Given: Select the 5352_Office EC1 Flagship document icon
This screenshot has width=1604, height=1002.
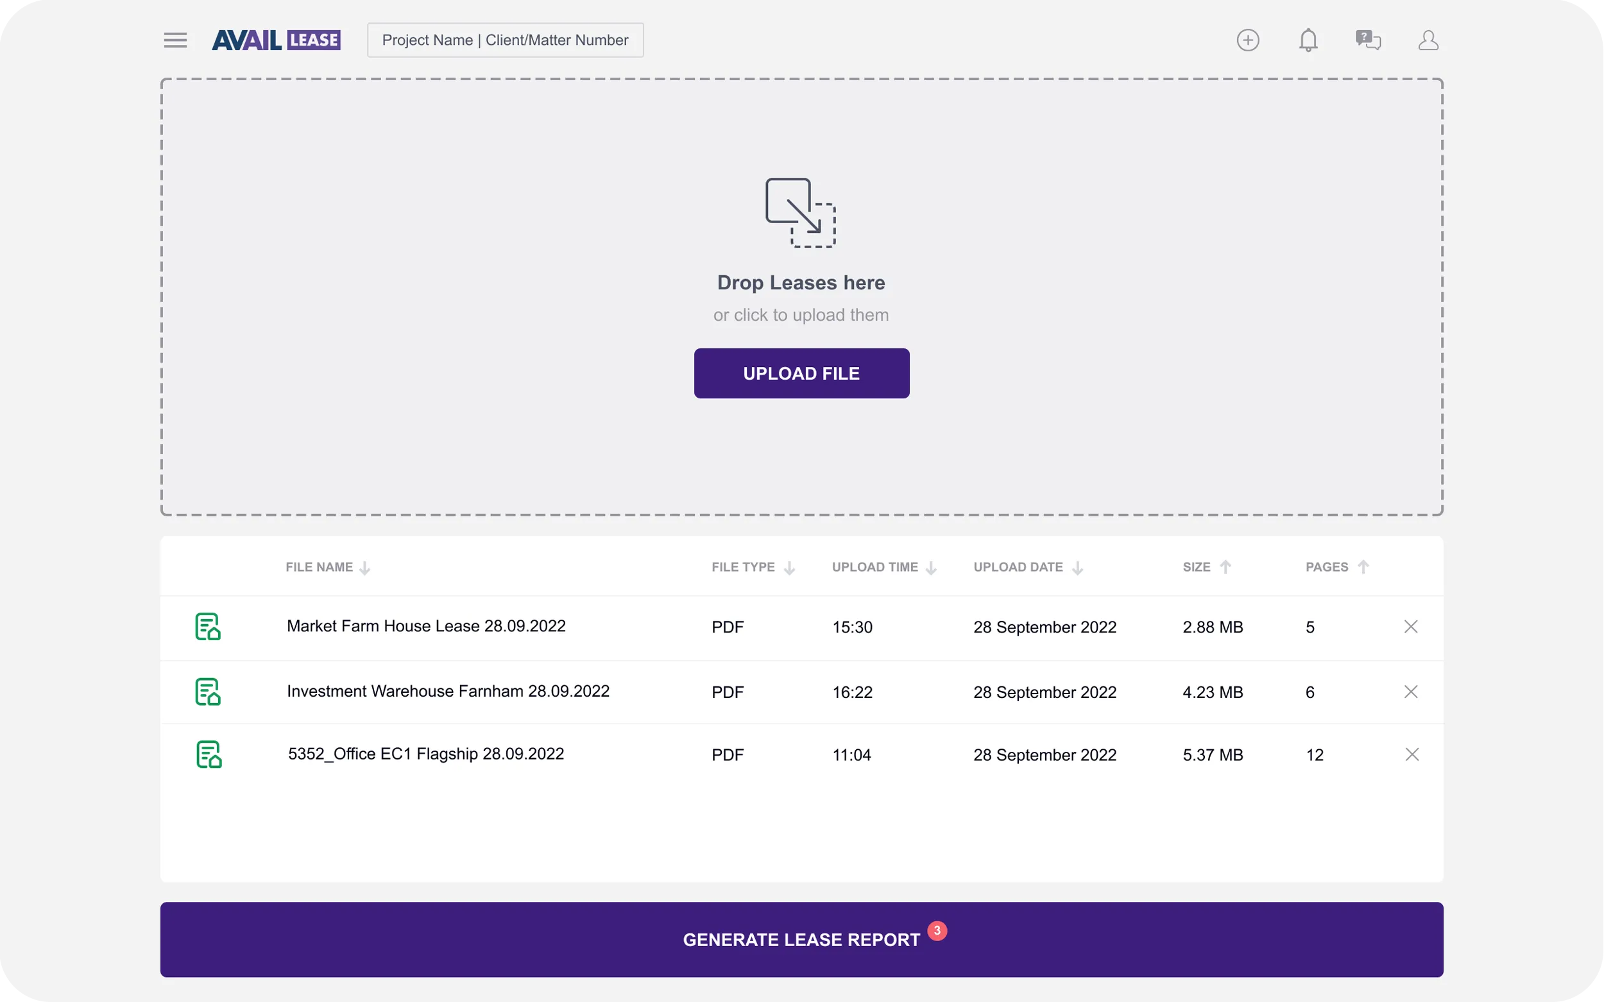Looking at the screenshot, I should click(x=207, y=754).
